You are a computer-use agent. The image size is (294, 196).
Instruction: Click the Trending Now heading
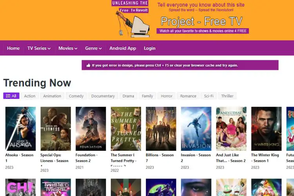coord(37,83)
